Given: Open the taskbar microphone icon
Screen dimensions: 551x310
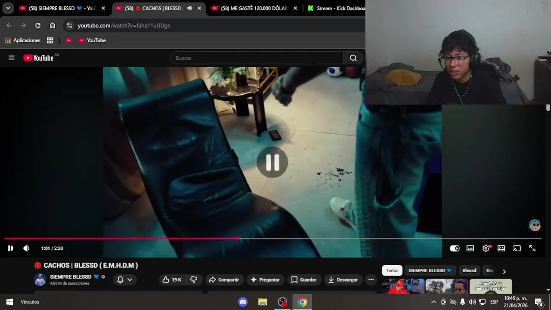Looking at the screenshot, I should [463, 302].
